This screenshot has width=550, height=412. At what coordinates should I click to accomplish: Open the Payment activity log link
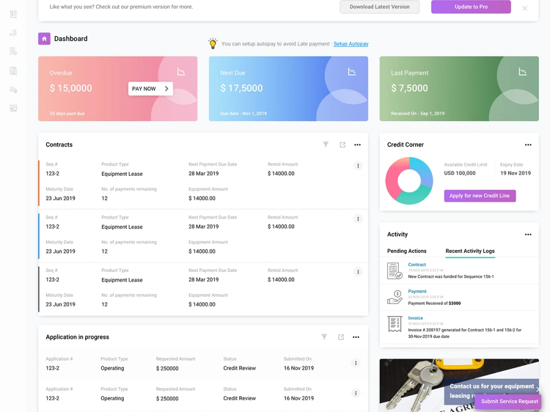pos(417,292)
